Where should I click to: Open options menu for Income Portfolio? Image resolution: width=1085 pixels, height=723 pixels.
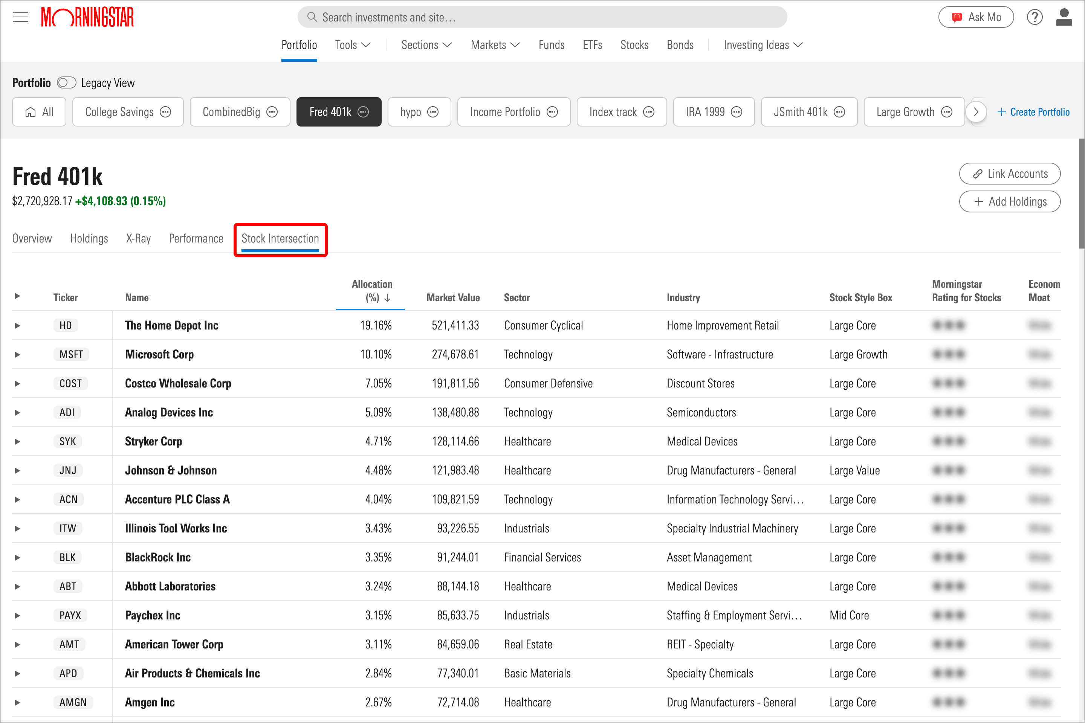pos(552,112)
